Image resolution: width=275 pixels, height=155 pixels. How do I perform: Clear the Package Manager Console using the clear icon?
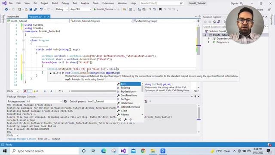[146, 101]
